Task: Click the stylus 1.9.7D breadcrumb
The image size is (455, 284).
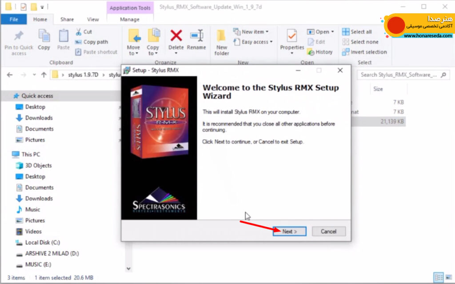Action: (83, 75)
